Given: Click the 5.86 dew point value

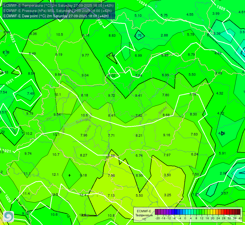Looking at the screenshot, I should point(165,55).
